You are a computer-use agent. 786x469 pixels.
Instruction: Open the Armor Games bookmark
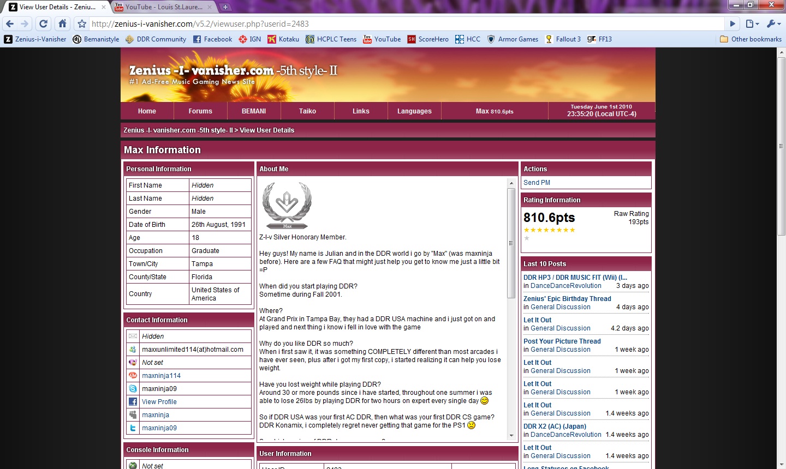point(513,39)
